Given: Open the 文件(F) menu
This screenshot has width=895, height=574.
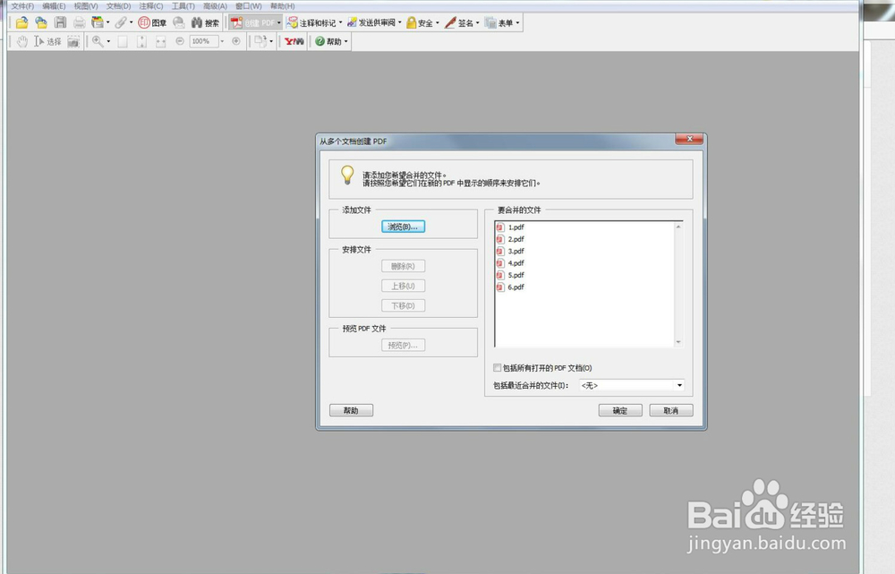Looking at the screenshot, I should tap(23, 6).
